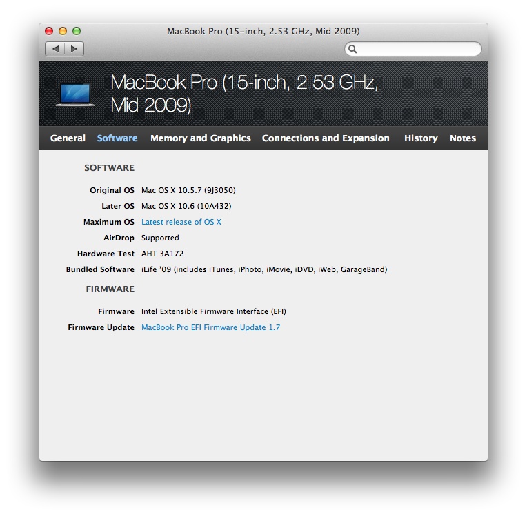Open MacBook Pro EFI Firmware Update 1.7 link
527x516 pixels.
tap(211, 327)
